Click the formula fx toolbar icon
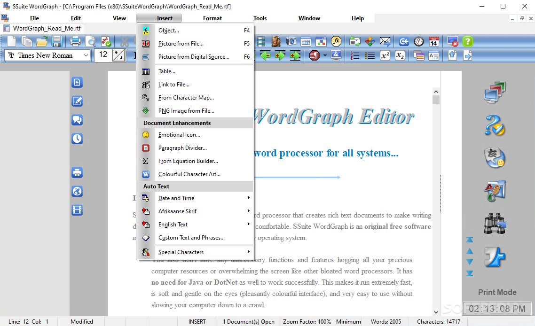This screenshot has width=535, height=326. (336, 41)
